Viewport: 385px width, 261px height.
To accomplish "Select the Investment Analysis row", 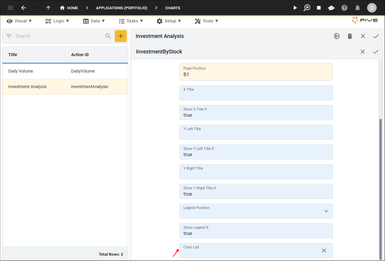I will pos(65,87).
